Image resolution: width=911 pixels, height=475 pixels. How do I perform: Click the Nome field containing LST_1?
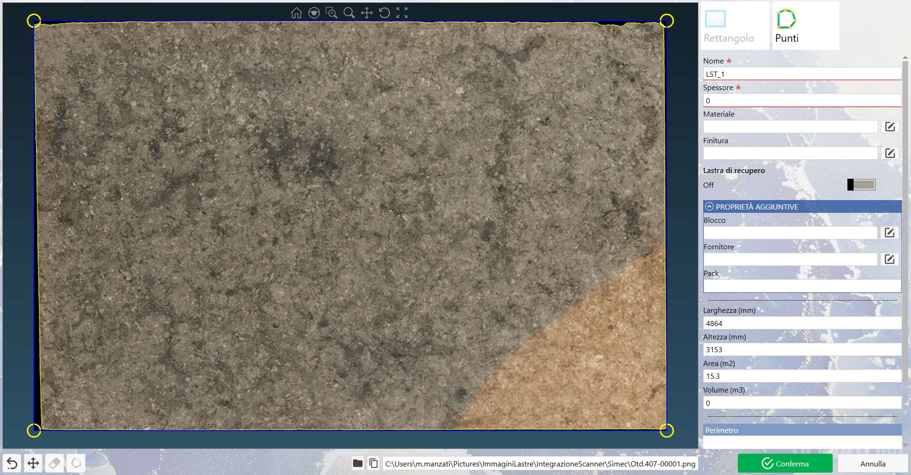[x=802, y=74]
